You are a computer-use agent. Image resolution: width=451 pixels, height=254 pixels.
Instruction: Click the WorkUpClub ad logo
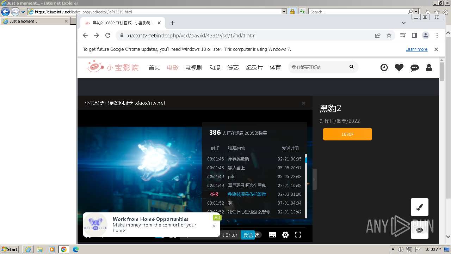click(95, 225)
